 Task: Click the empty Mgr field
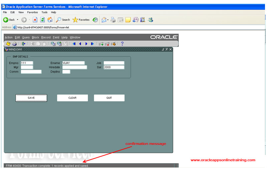27,67
